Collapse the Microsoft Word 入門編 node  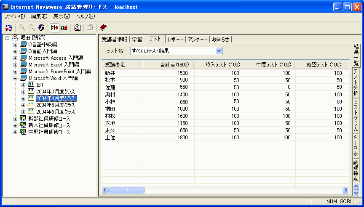pos(16,78)
